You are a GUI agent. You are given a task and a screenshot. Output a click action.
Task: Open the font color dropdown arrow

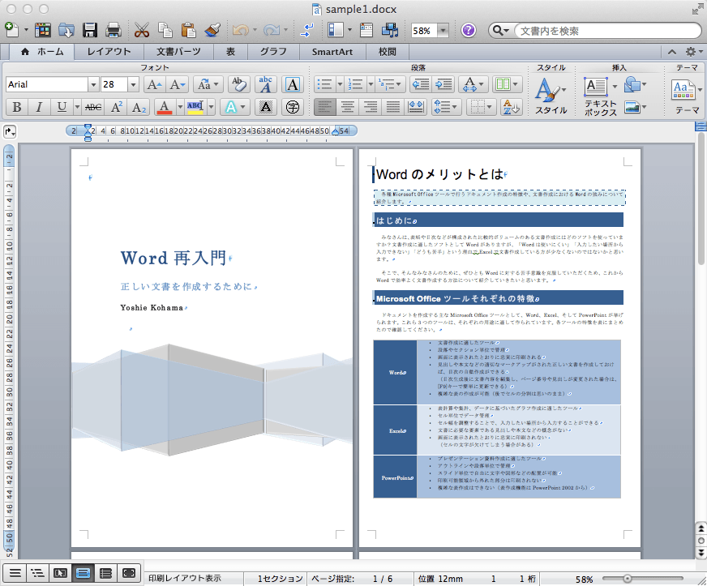[x=180, y=107]
